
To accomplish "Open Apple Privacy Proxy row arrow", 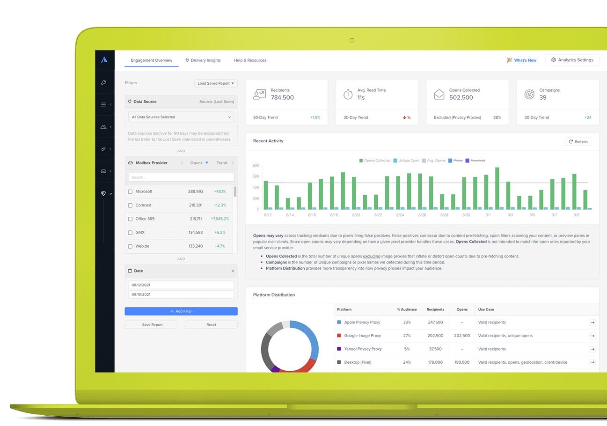I will pyautogui.click(x=592, y=322).
